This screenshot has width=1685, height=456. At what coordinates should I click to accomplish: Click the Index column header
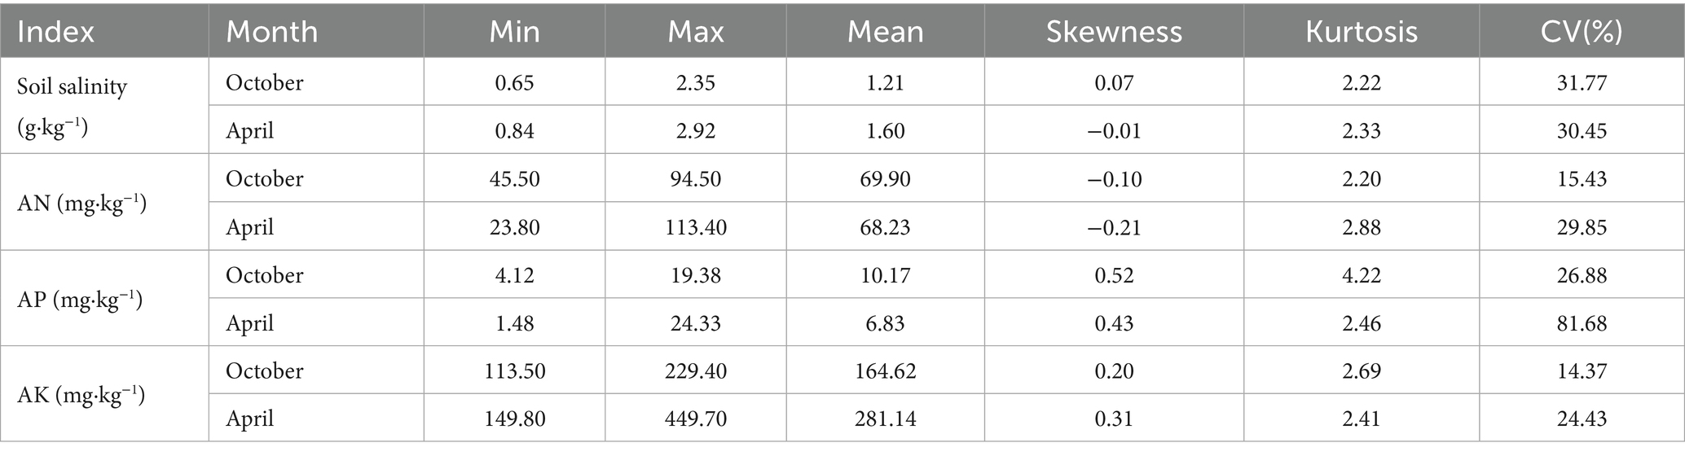tap(55, 32)
